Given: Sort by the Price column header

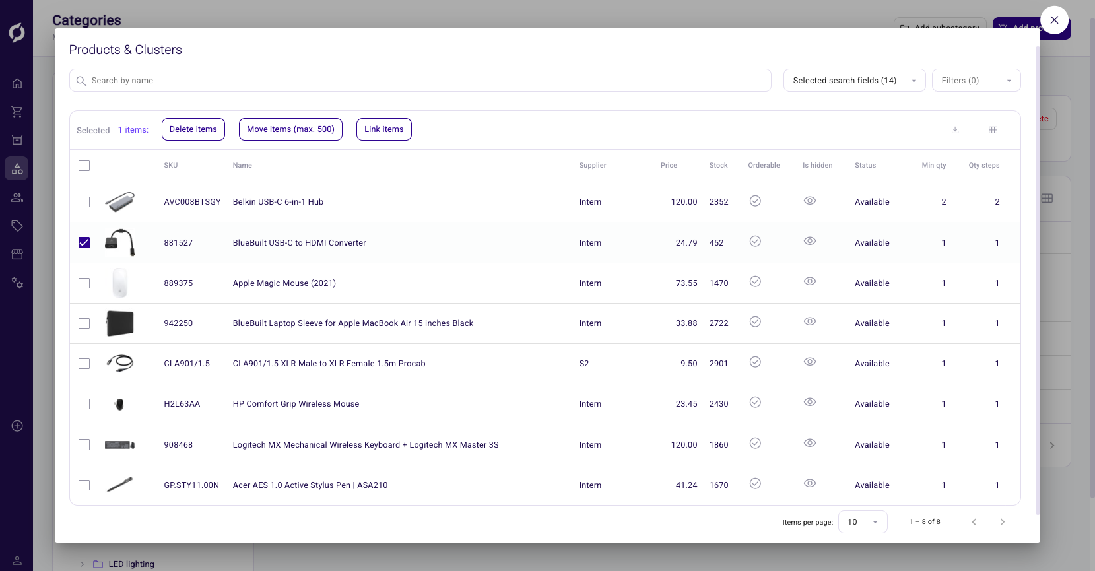Looking at the screenshot, I should pyautogui.click(x=669, y=166).
